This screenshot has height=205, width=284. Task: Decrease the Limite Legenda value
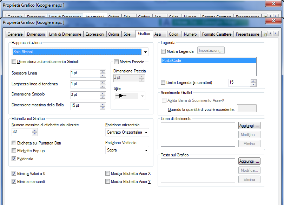point(253,84)
